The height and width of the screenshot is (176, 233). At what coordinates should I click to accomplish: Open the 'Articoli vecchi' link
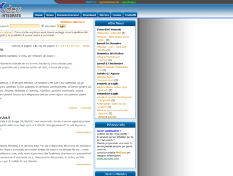(107, 117)
